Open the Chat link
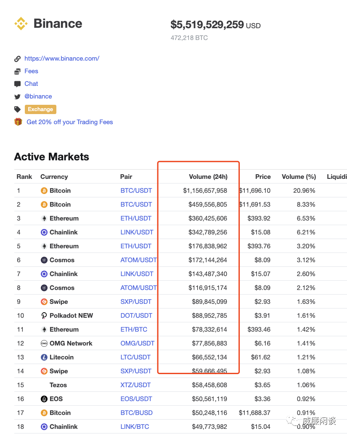Image resolution: width=347 pixels, height=436 pixels. pyautogui.click(x=31, y=84)
